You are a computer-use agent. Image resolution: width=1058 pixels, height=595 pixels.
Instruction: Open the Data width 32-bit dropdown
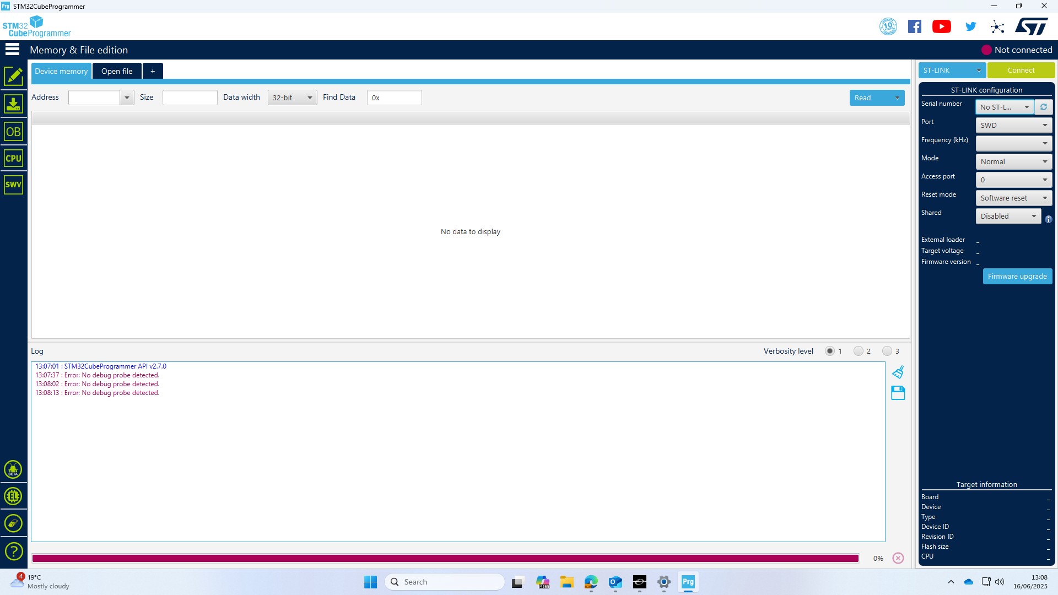[x=292, y=98]
